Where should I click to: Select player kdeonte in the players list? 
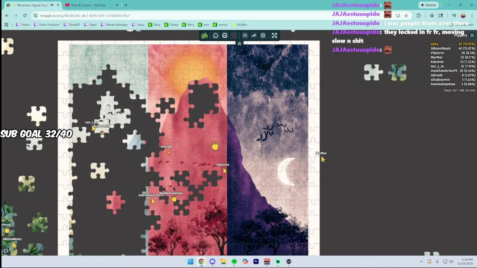pos(453,62)
